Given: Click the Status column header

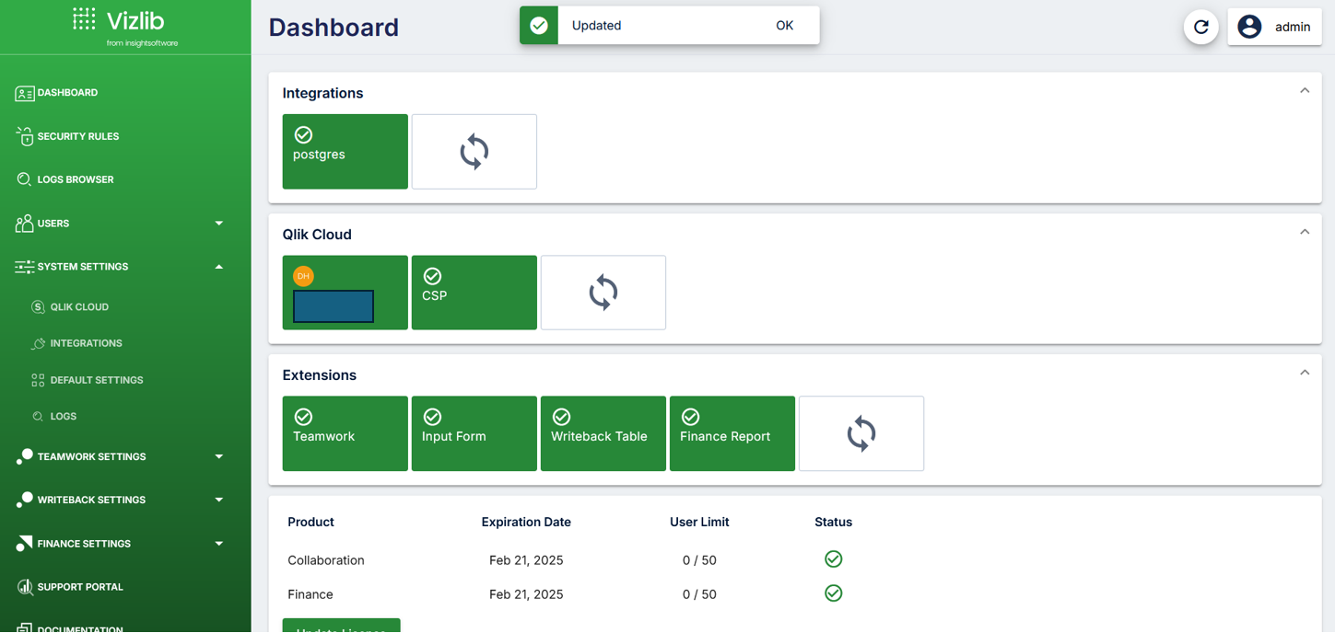Looking at the screenshot, I should 834,522.
